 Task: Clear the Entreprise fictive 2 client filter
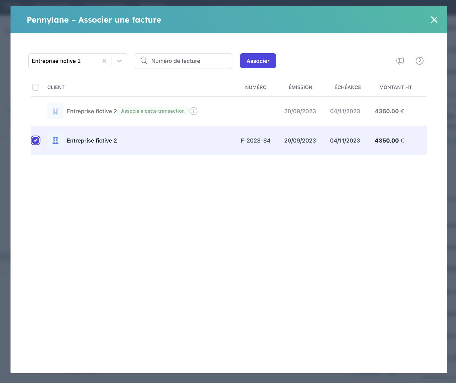click(104, 61)
